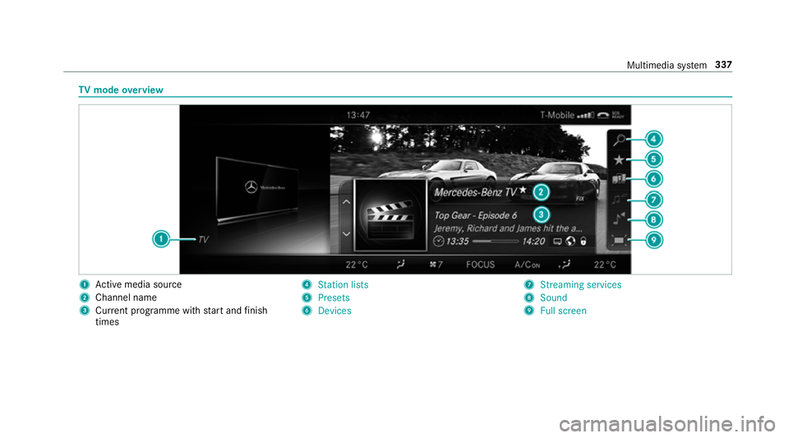Switch TV to full screen icon
Screen dimensions: 789x438
click(619, 241)
